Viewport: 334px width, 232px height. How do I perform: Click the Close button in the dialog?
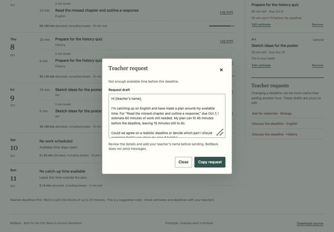pos(184,162)
